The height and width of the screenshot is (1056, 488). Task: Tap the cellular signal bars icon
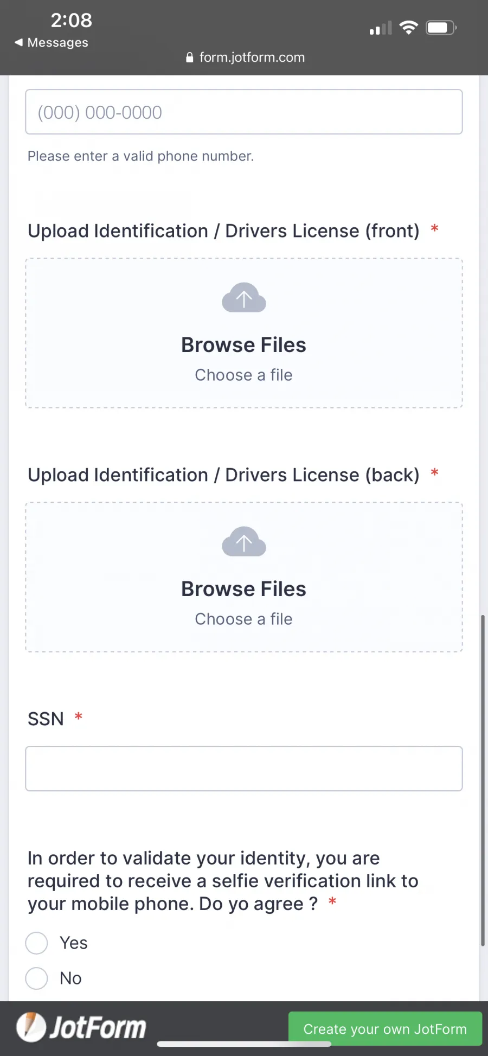[x=381, y=28]
